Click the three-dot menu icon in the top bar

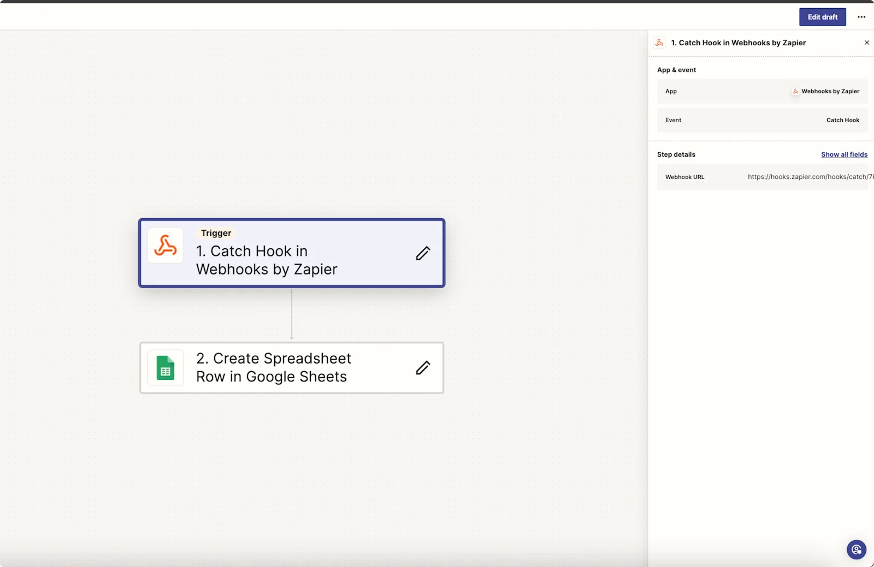click(x=861, y=17)
